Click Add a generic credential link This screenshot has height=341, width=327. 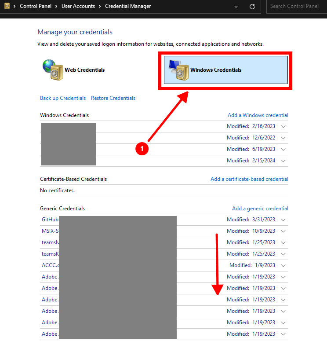260,209
